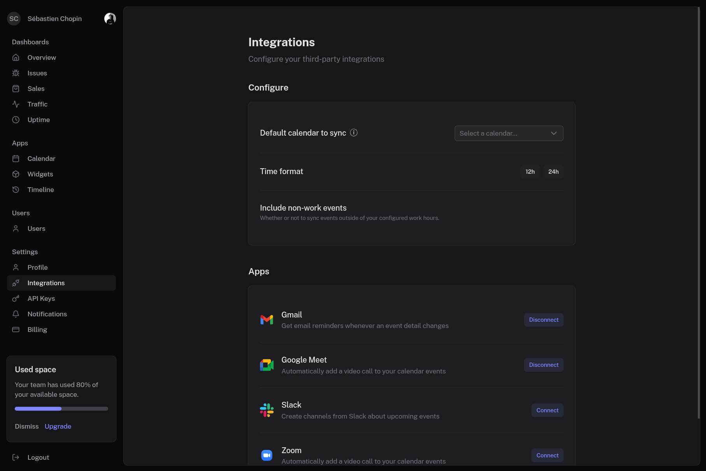This screenshot has height=471, width=706.
Task: Go to the Calendar app page
Action: [x=41, y=159]
